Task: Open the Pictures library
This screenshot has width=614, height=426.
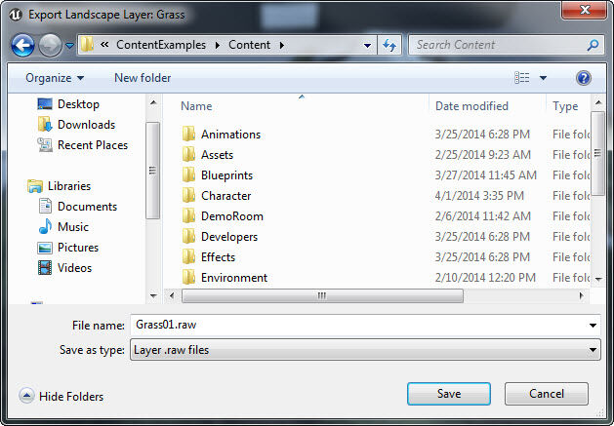Action: click(78, 248)
